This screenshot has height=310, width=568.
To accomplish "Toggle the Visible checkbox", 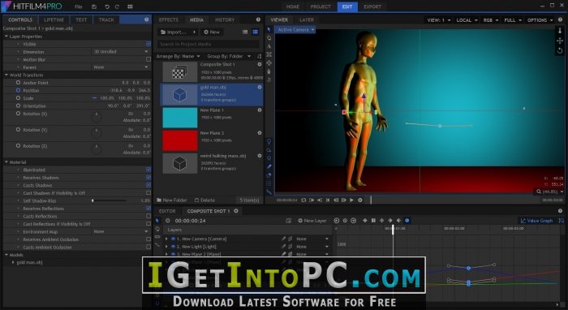I will coord(148,44).
